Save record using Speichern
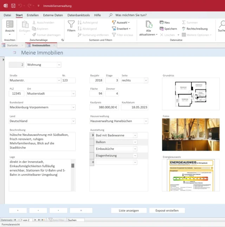Viewport: 225px width, 227px height. tap(168, 29)
